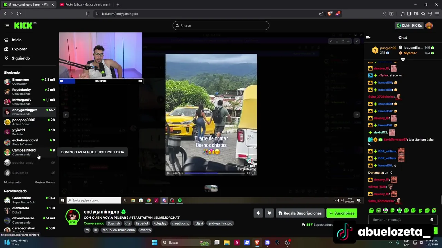Select the repúblicaDominicana tag

click(x=118, y=230)
